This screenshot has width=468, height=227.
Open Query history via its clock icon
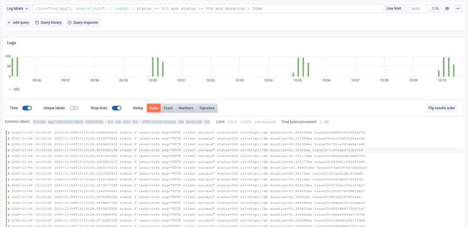tap(37, 23)
